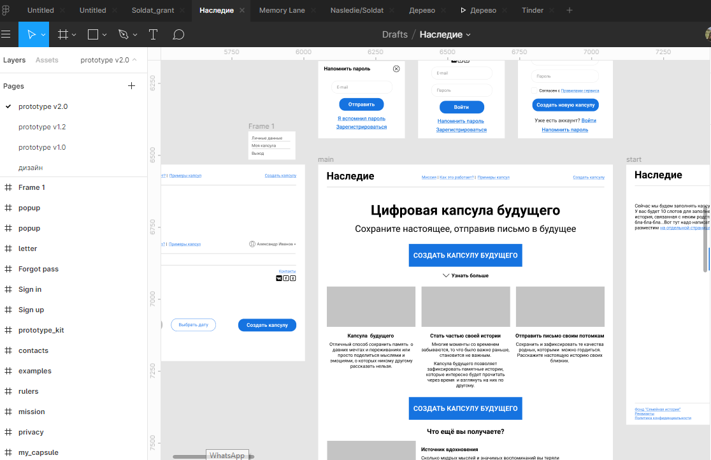Select the Frame tool

coord(62,34)
